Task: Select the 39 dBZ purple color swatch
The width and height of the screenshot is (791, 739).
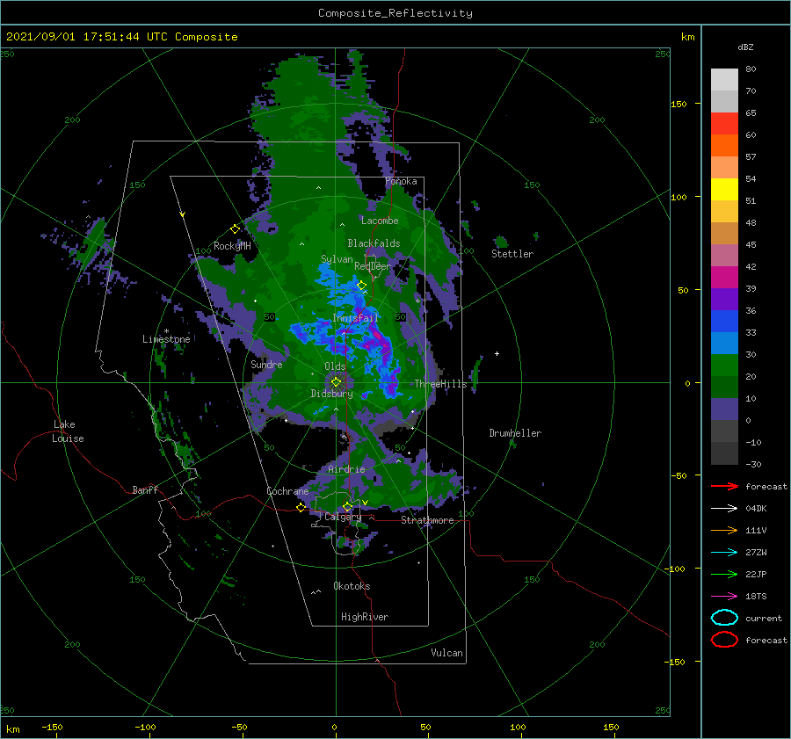Action: pyautogui.click(x=724, y=299)
